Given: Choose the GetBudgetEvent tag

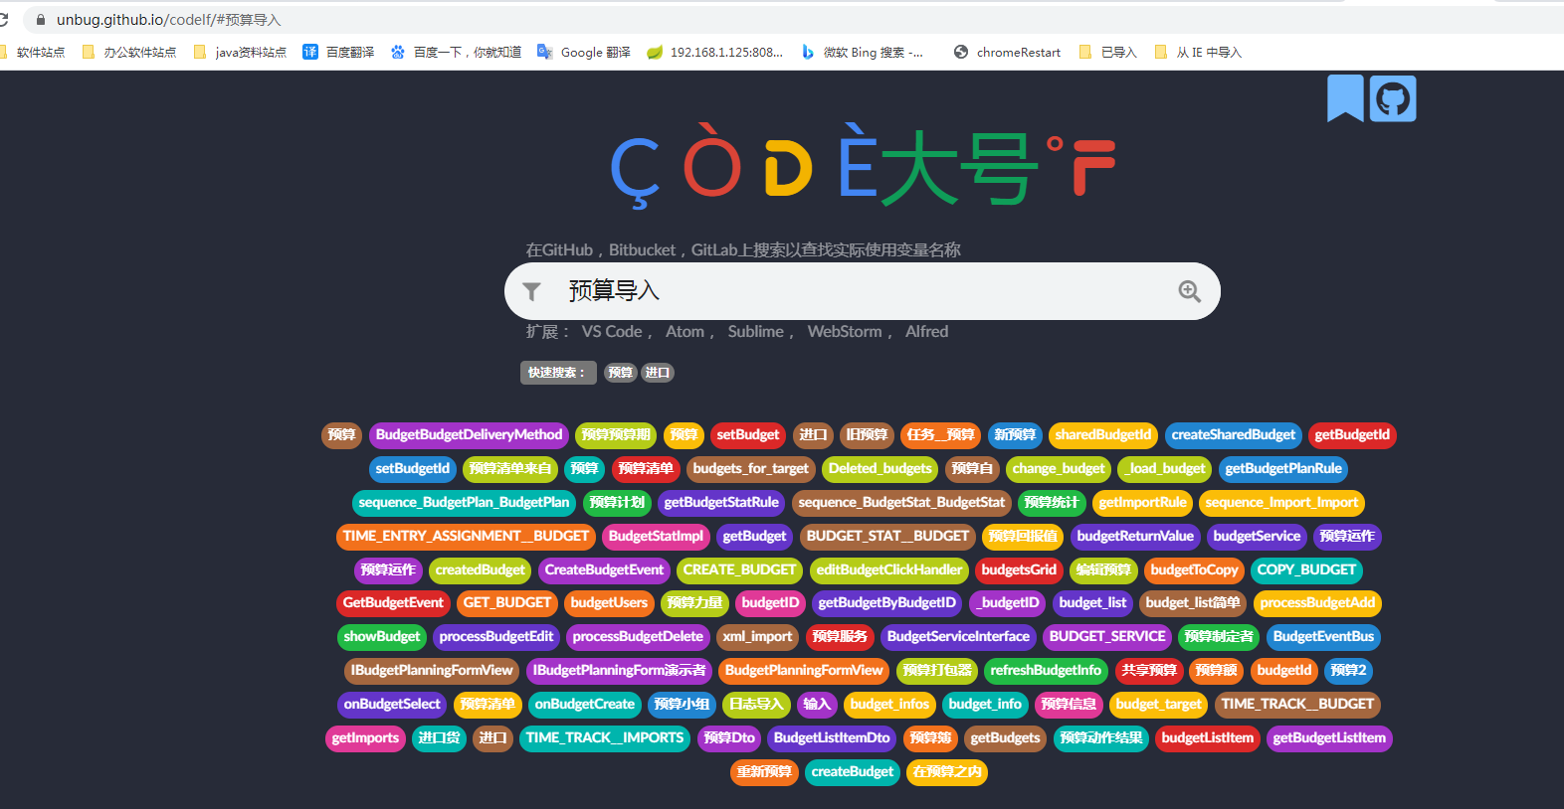Looking at the screenshot, I should pos(393,603).
